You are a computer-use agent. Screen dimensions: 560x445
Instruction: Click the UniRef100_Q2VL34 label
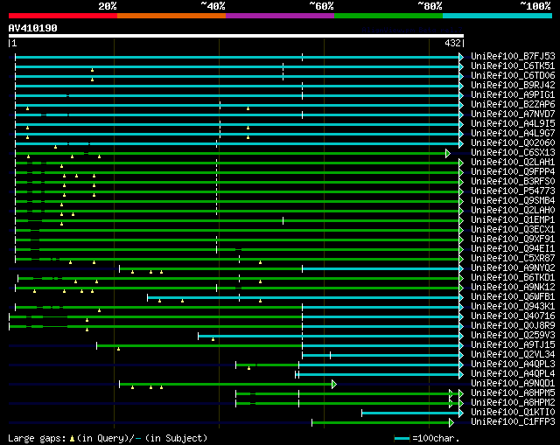click(513, 355)
